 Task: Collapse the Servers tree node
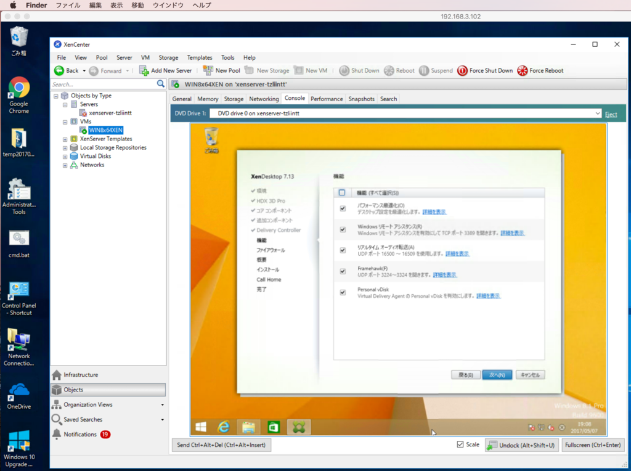65,105
